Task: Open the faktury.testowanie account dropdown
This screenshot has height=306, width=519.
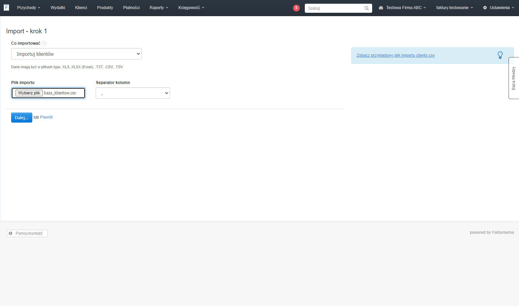Action: (x=455, y=8)
